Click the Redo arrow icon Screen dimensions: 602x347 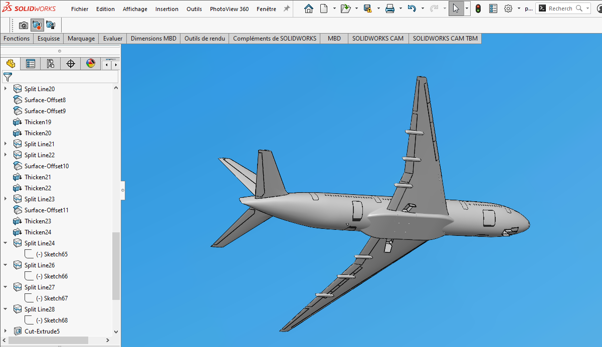point(434,9)
